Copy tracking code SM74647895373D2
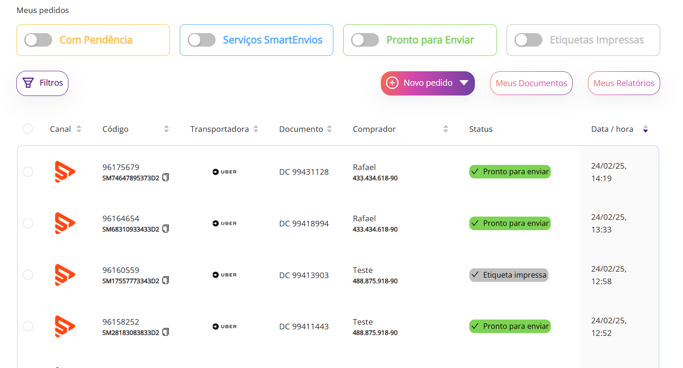 tap(166, 177)
